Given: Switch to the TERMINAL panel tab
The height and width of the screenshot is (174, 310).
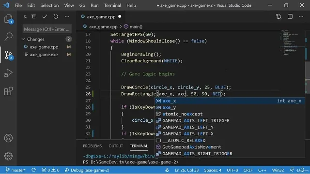Looking at the screenshot, I should tap(139, 146).
